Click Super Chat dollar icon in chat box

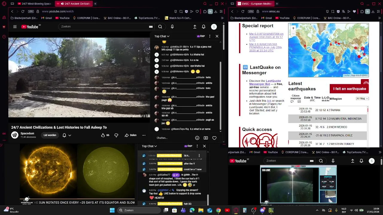206,138
